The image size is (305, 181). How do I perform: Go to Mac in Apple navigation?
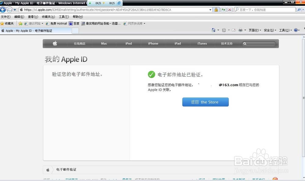[104, 43]
